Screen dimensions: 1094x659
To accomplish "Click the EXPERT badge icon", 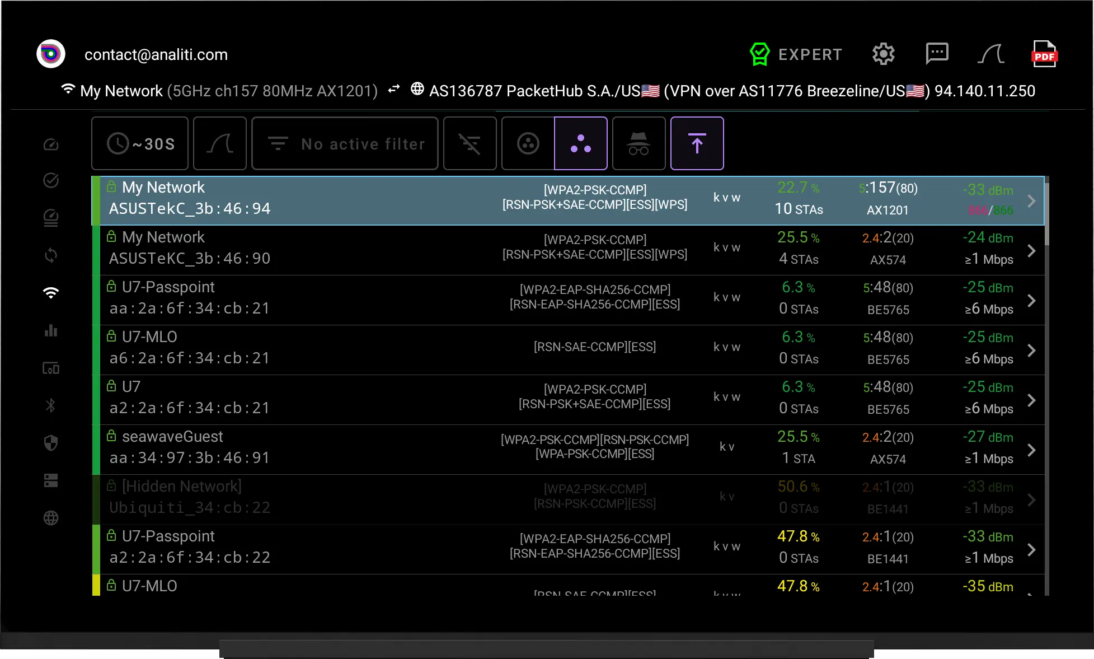I will point(759,54).
